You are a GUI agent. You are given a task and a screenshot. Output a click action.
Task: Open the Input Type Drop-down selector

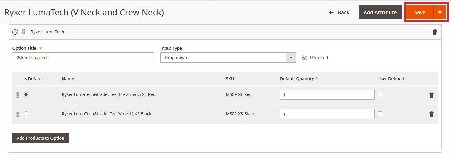(228, 58)
